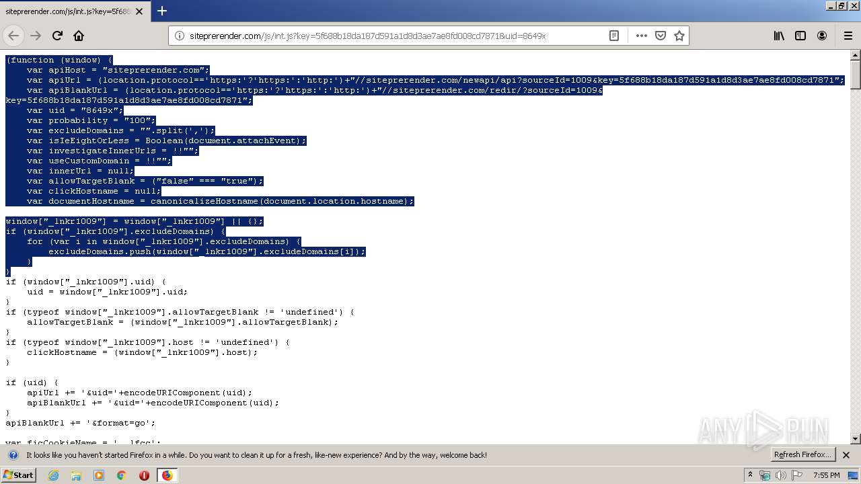Click the show desktop button
The height and width of the screenshot is (484, 861).
click(x=854, y=475)
